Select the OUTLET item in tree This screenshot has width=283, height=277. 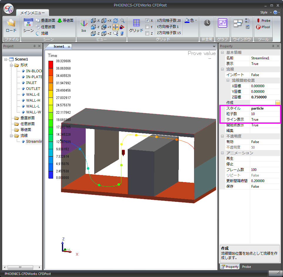[33, 89]
